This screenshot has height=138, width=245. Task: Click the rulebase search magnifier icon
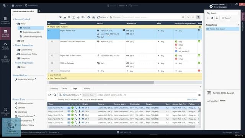[x=183, y=17]
